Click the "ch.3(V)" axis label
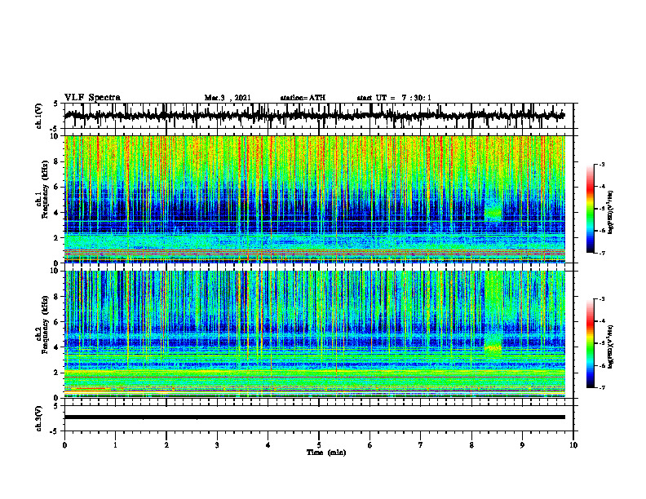646x499 pixels. (x=39, y=418)
